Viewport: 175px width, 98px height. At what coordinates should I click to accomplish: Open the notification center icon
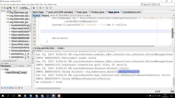pos(171,96)
